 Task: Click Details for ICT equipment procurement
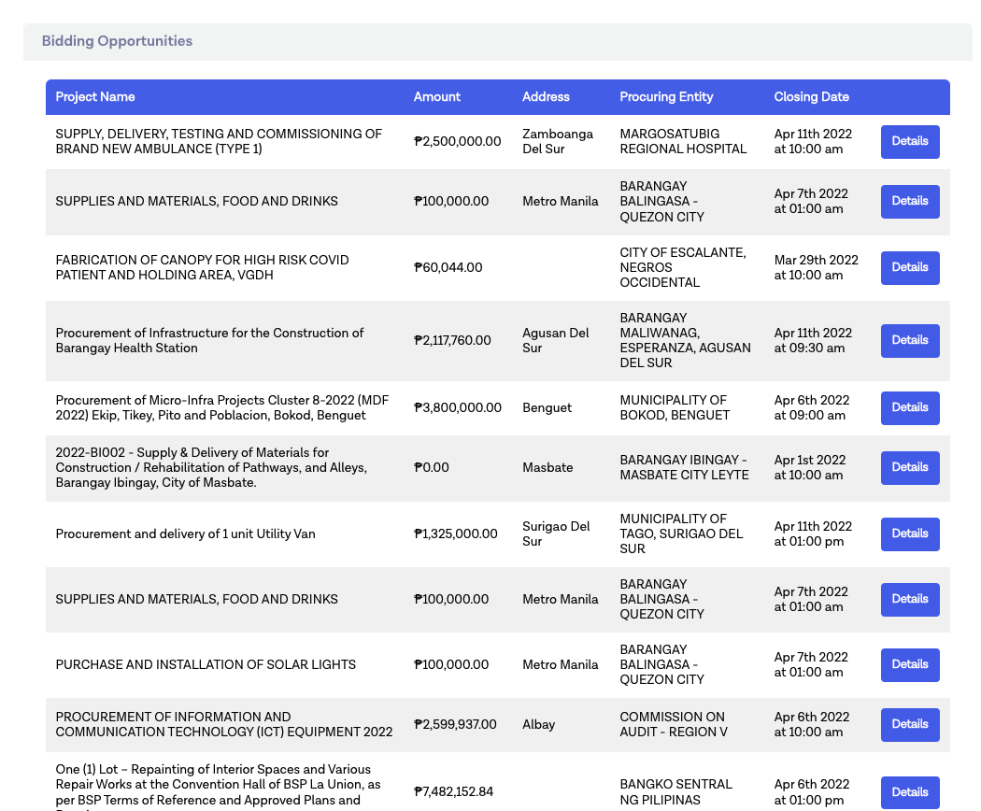(909, 725)
